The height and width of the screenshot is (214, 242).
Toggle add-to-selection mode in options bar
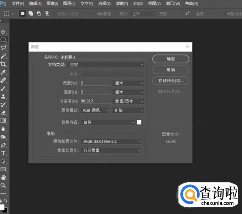tap(31, 14)
